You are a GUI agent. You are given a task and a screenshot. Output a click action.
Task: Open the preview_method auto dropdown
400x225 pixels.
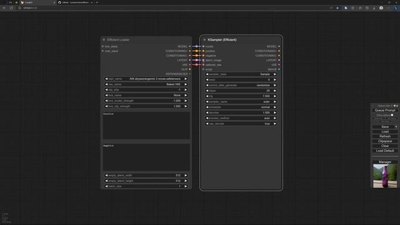241,118
